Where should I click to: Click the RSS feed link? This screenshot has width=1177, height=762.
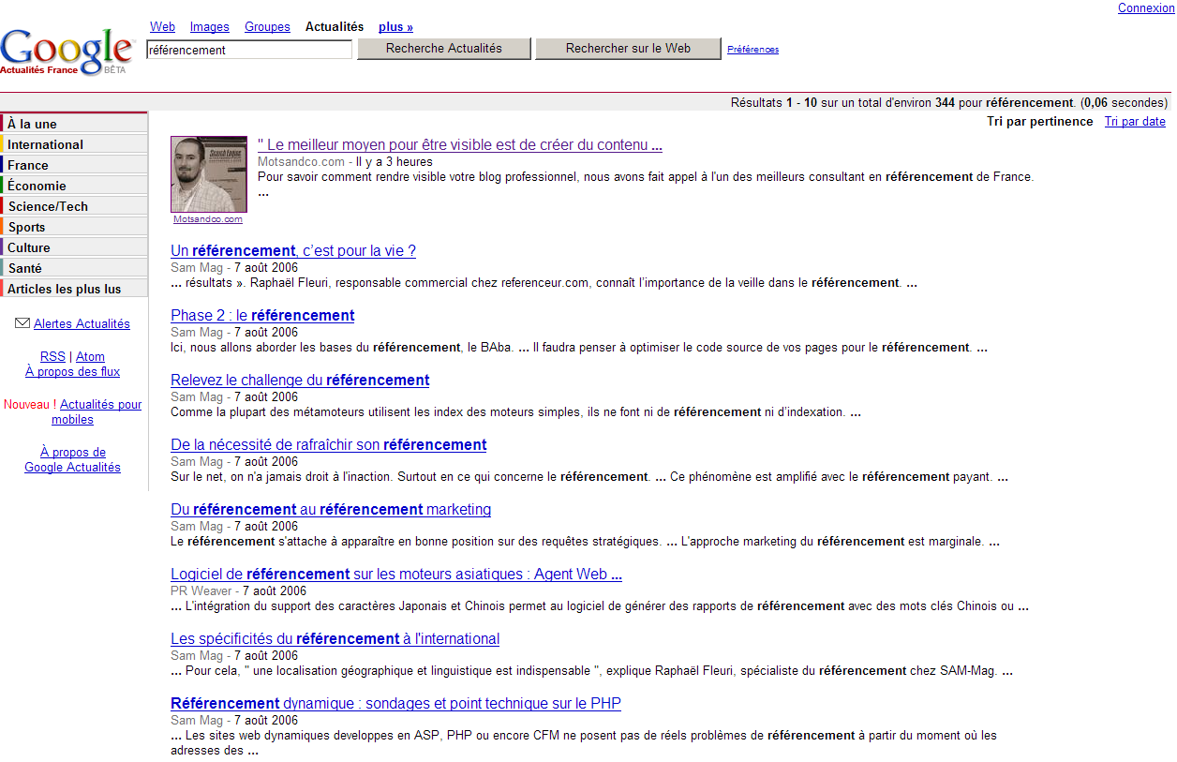point(52,357)
